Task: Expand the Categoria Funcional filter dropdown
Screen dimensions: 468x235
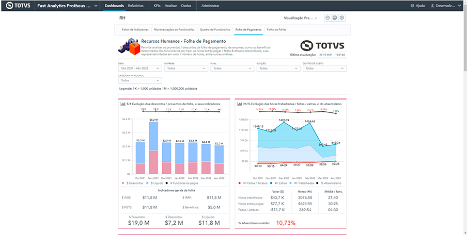Action: click(140, 80)
